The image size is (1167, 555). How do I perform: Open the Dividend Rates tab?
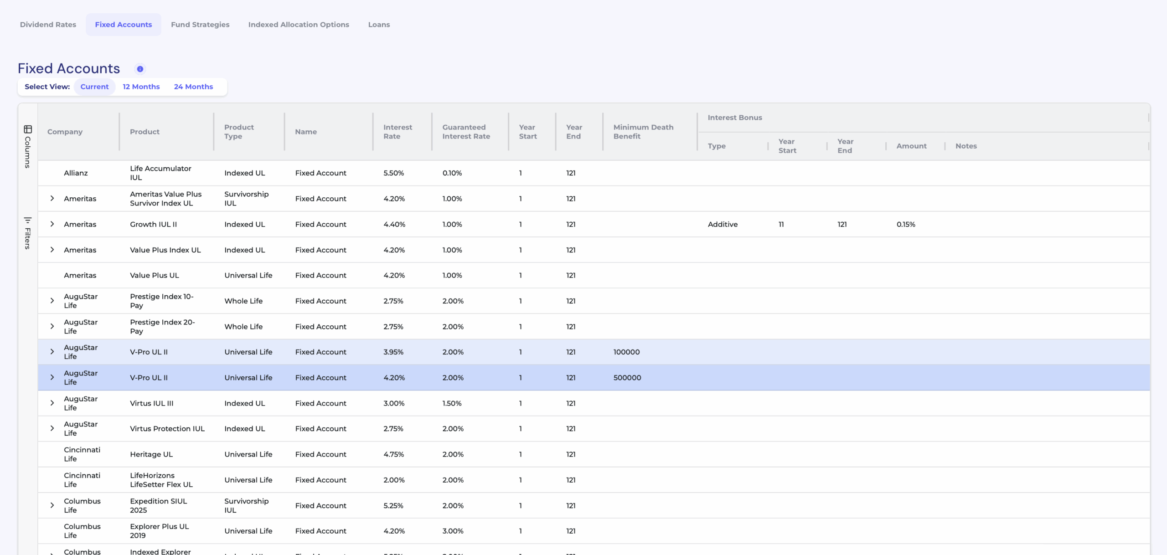coord(48,25)
